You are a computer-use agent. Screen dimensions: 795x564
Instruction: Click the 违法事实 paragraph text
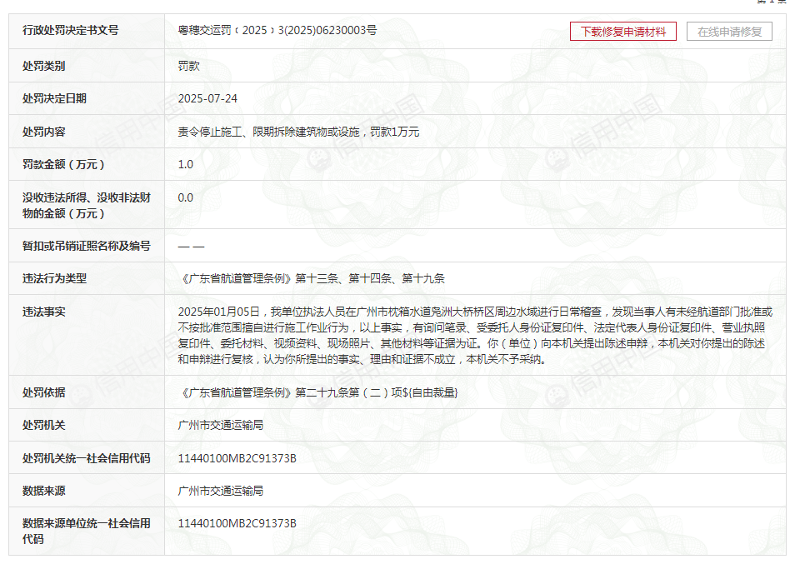pos(475,336)
